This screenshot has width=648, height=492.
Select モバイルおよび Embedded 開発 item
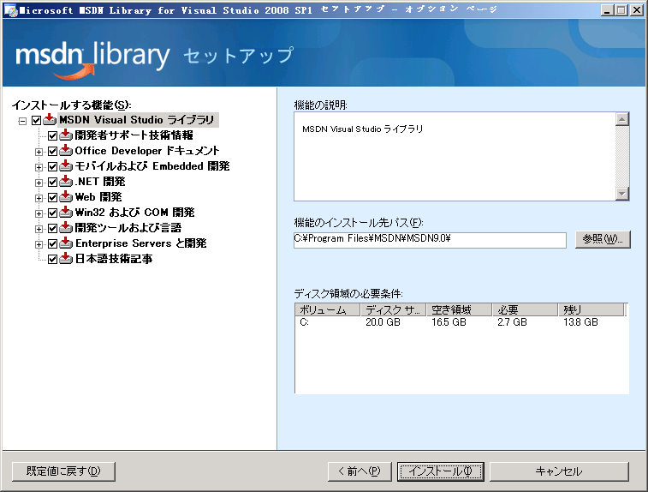[152, 166]
